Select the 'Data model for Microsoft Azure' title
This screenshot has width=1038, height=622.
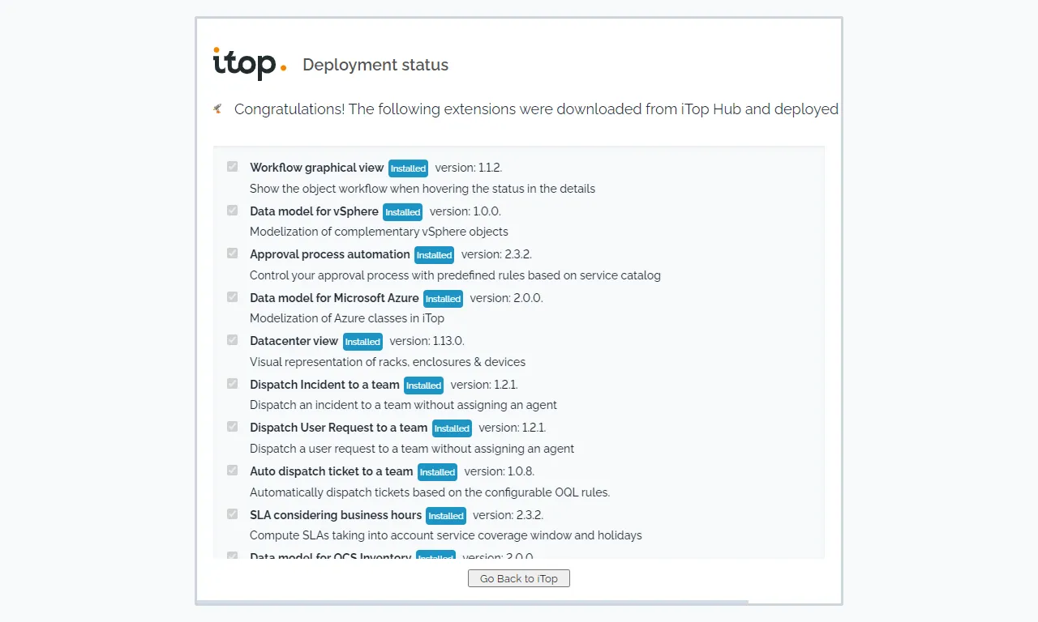coord(334,298)
